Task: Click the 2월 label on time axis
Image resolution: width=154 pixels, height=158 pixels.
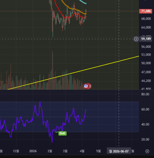Action: point(50,151)
